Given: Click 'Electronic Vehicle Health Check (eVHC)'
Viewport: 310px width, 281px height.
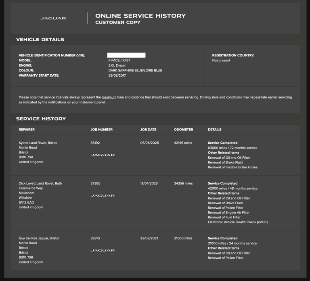Looking at the screenshot, I should (x=238, y=222).
